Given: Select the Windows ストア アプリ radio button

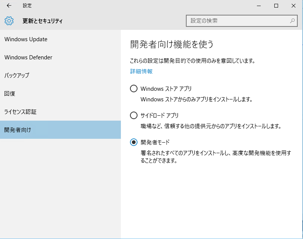Looking at the screenshot, I should tap(133, 88).
